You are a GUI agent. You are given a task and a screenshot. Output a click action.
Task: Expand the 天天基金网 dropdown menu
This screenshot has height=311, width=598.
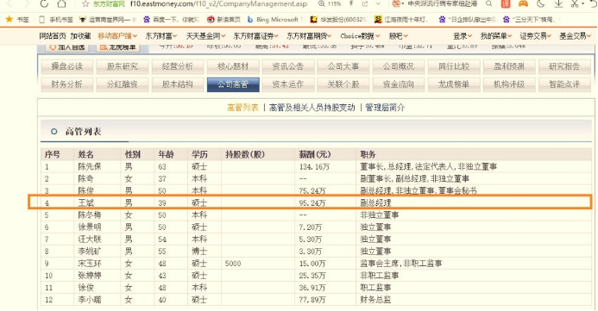205,36
